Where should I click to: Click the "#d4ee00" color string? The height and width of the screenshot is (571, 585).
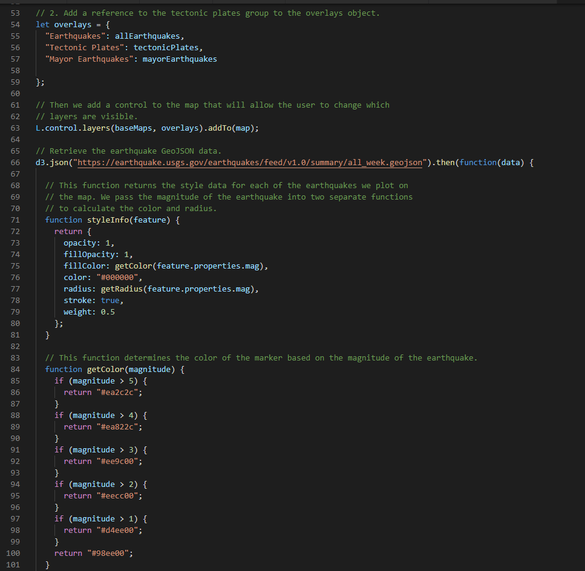pos(117,530)
